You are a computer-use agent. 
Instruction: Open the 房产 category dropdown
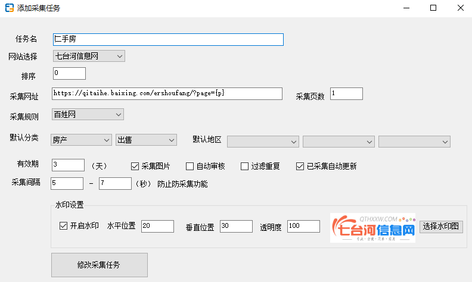82,140
